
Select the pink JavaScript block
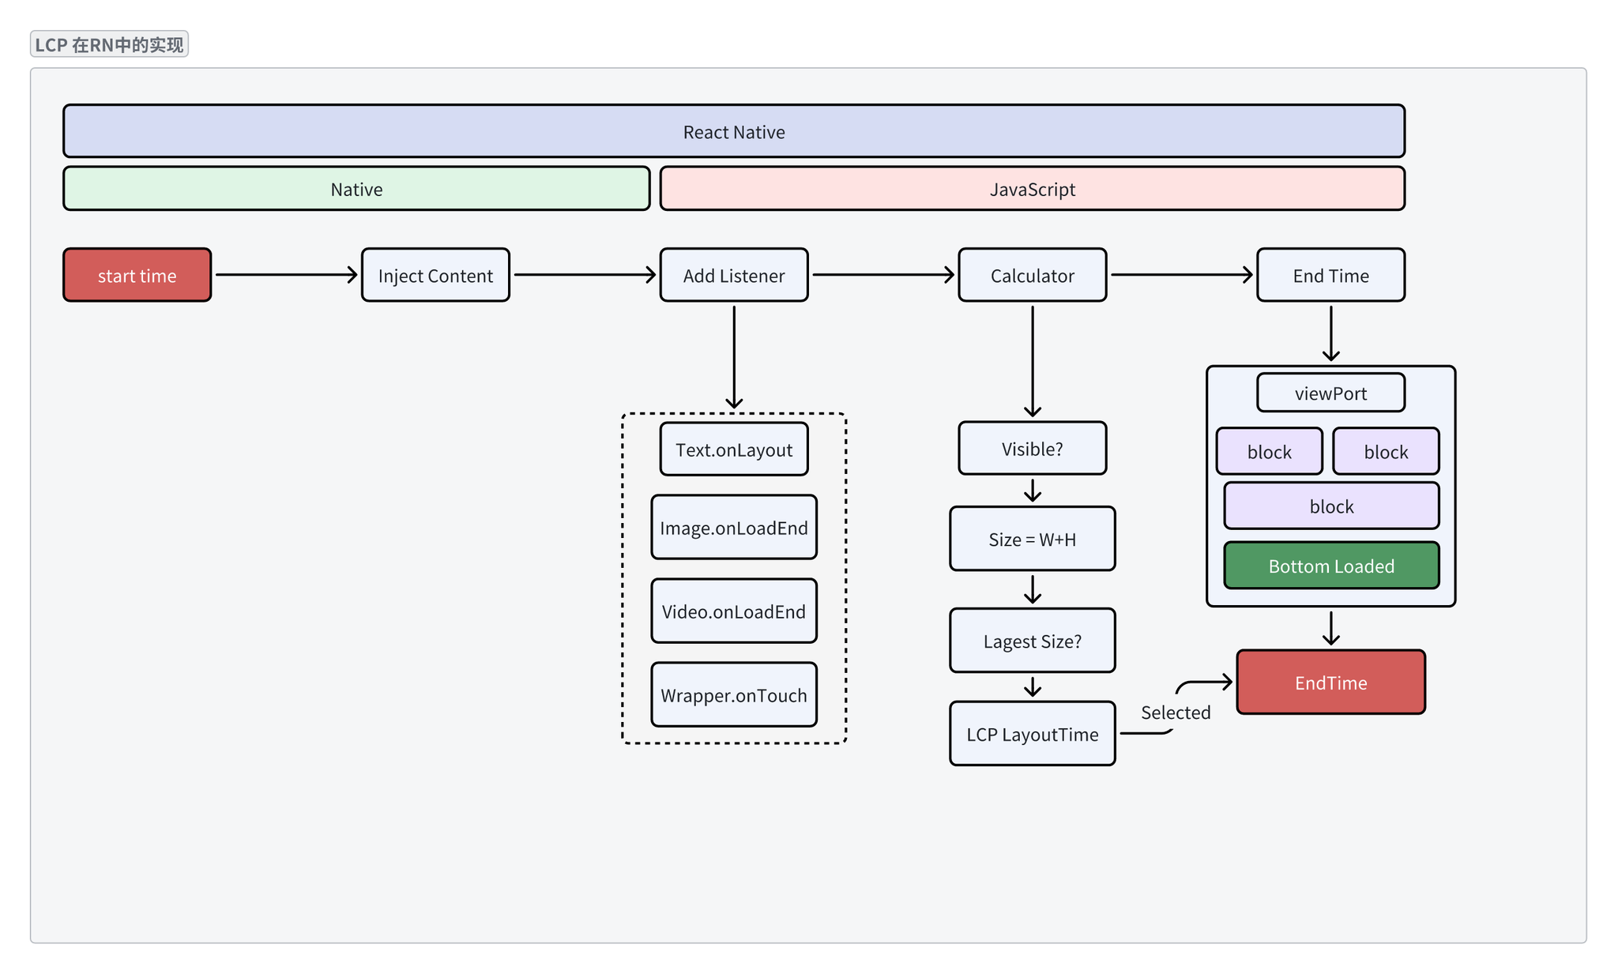(1033, 189)
